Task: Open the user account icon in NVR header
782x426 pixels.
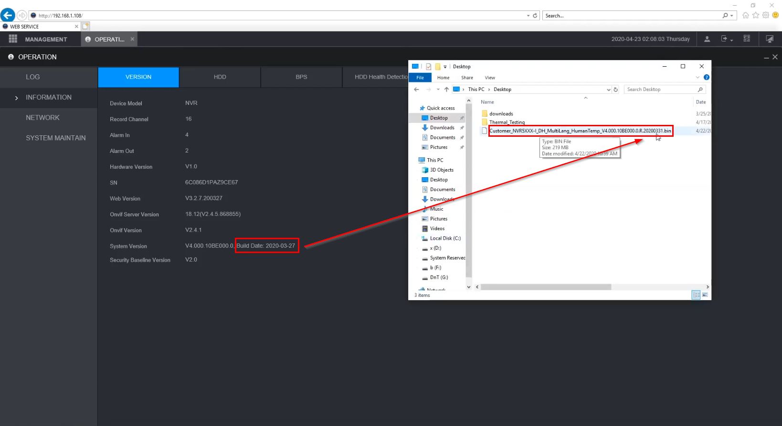Action: click(707, 39)
